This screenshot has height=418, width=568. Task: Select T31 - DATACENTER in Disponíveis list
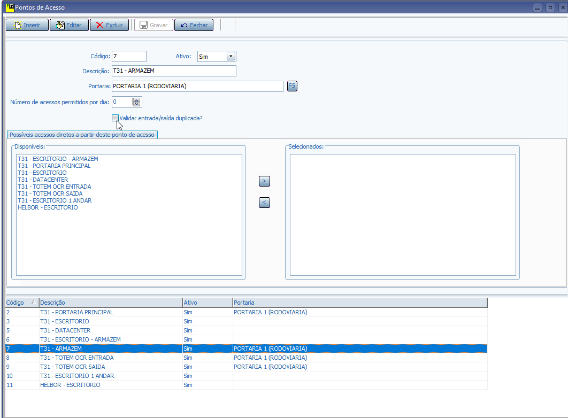click(43, 180)
